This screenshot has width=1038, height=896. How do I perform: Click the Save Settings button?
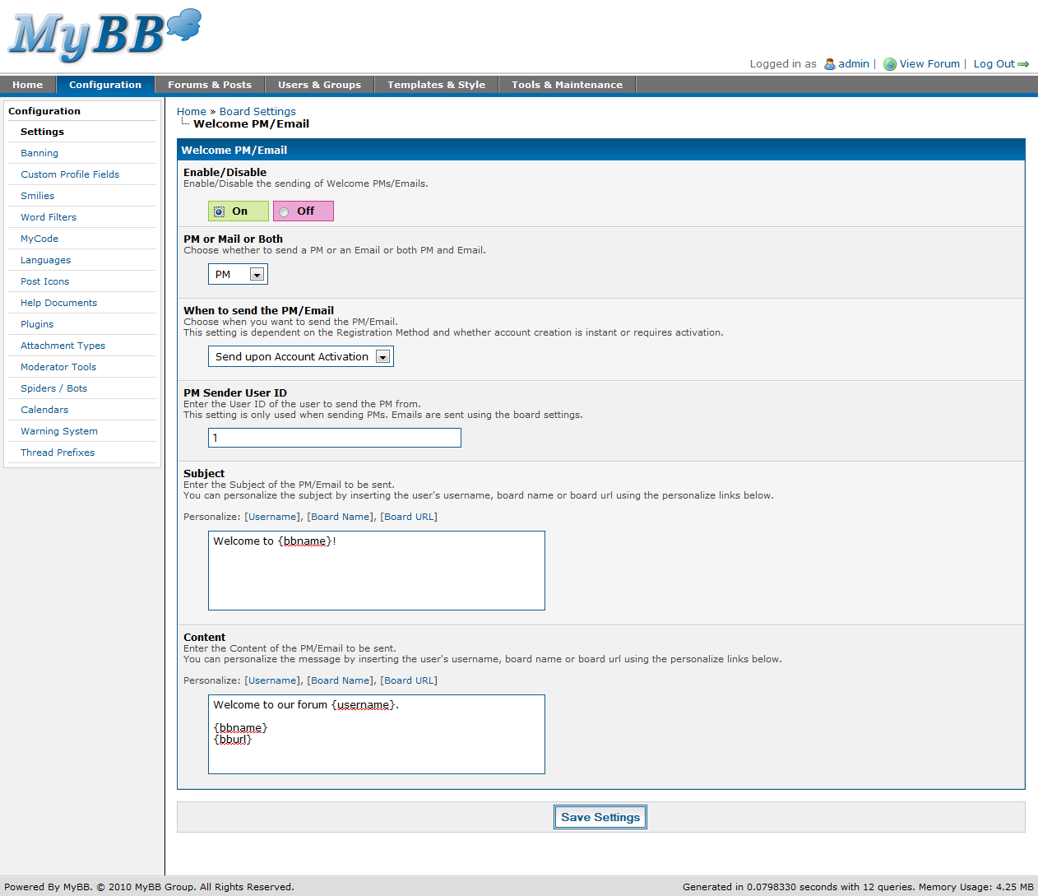tap(600, 817)
